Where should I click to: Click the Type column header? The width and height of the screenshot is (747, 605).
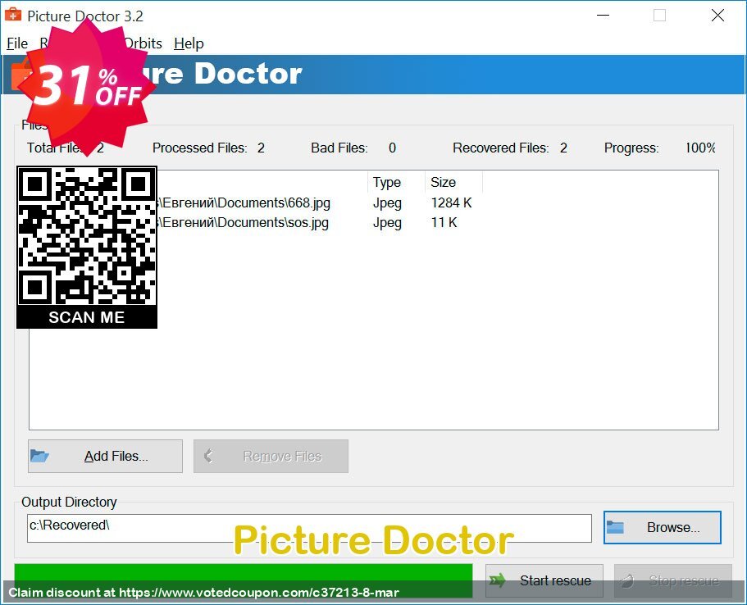396,183
